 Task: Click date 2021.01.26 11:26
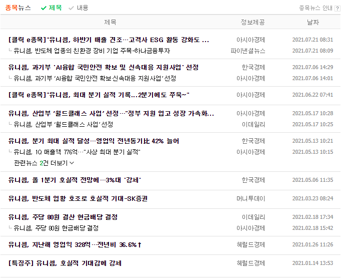(312, 244)
